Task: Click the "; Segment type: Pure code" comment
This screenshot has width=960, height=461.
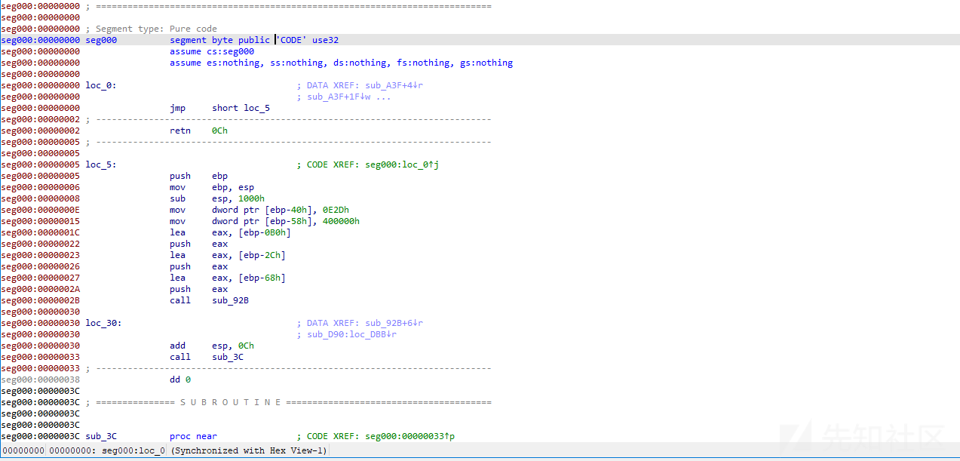Action: click(x=151, y=29)
